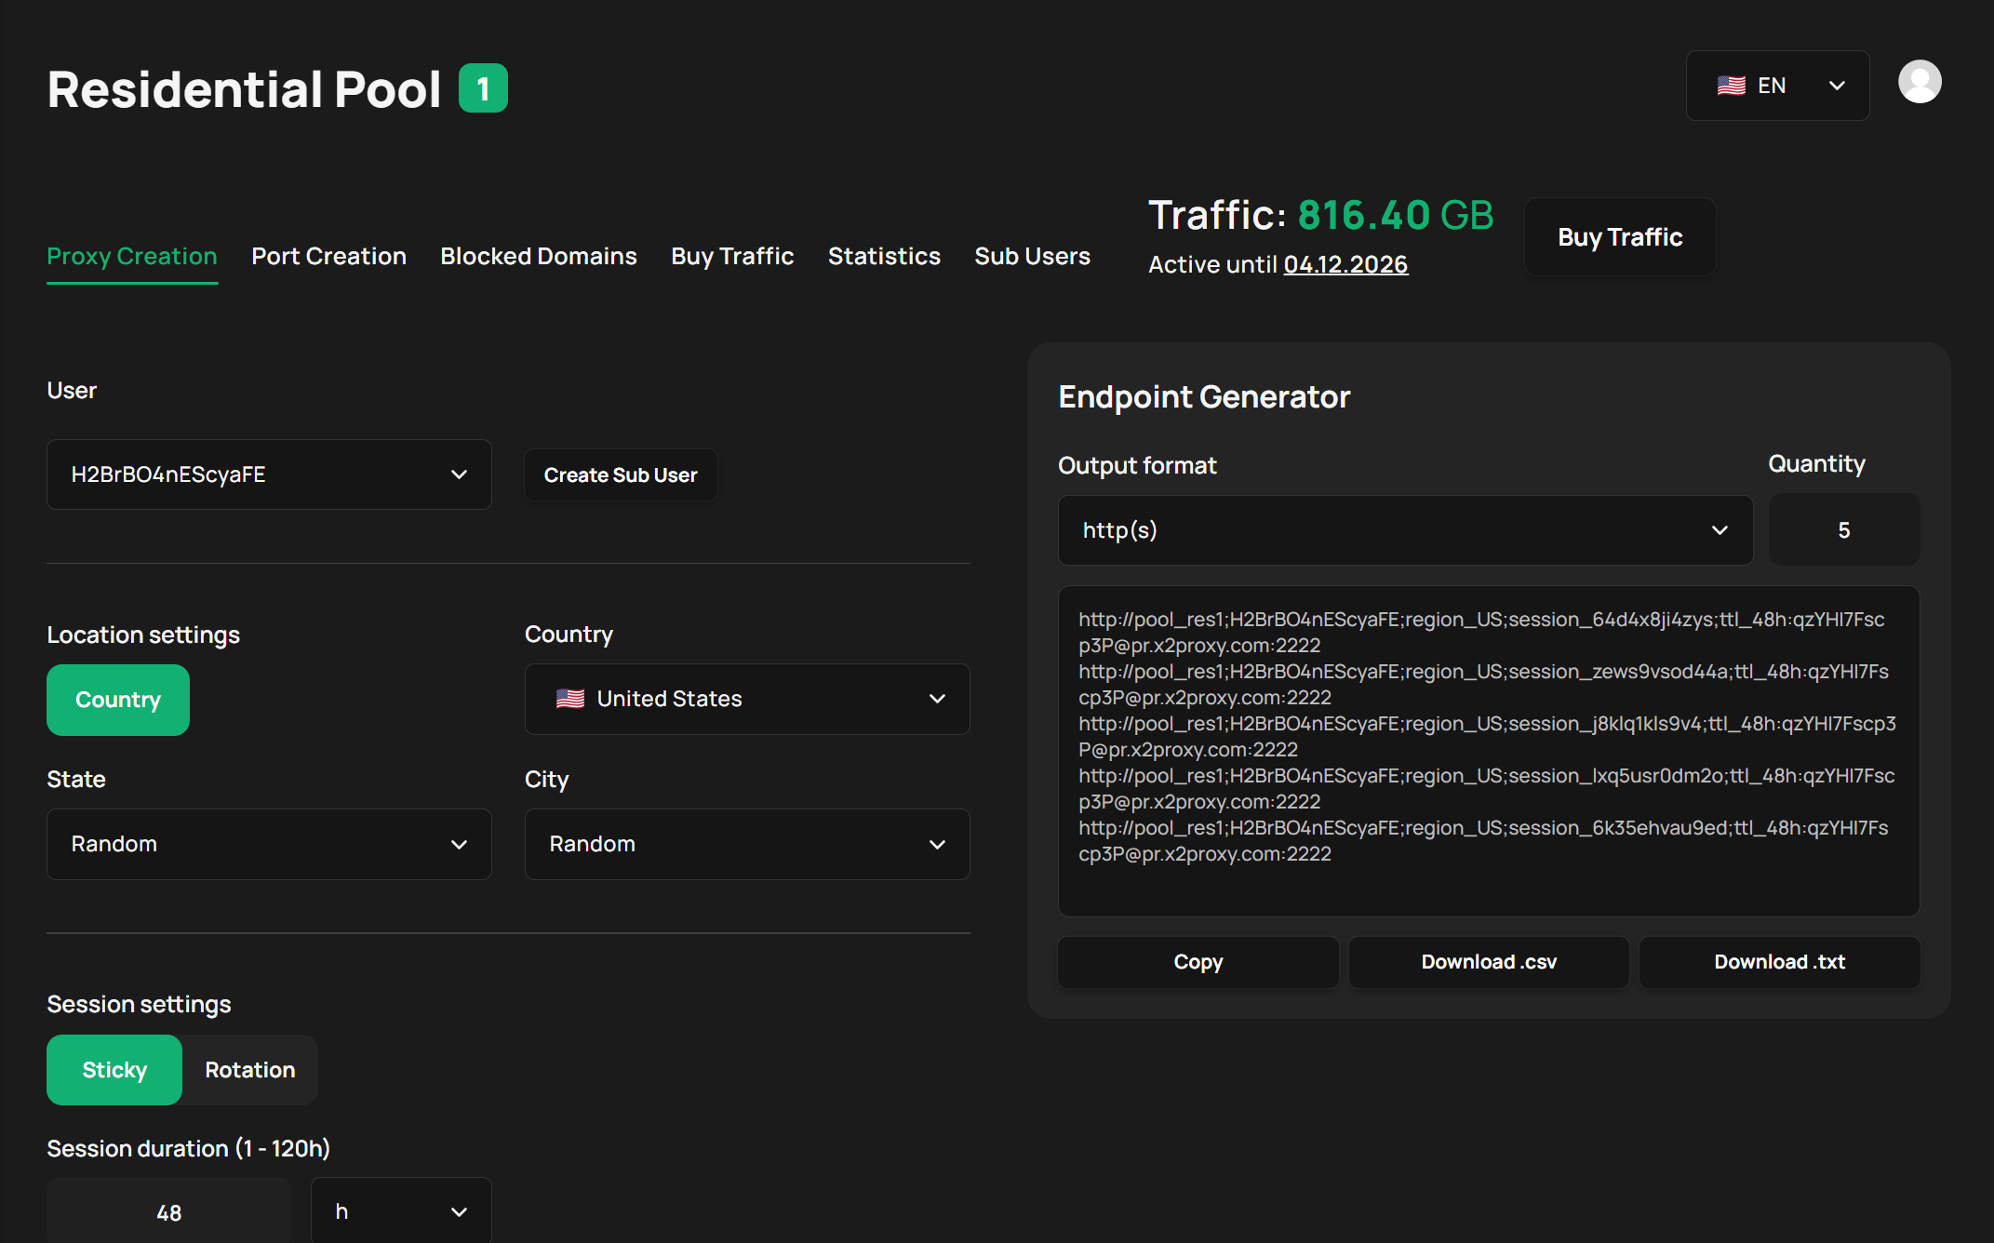Download endpoints as .txt
1994x1243 pixels.
tap(1779, 962)
